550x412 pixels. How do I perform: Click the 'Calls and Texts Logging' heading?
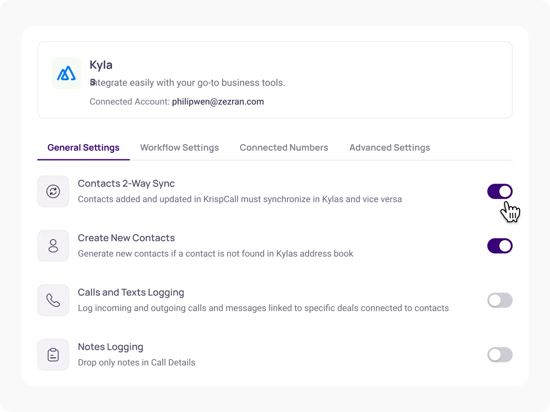coord(131,293)
